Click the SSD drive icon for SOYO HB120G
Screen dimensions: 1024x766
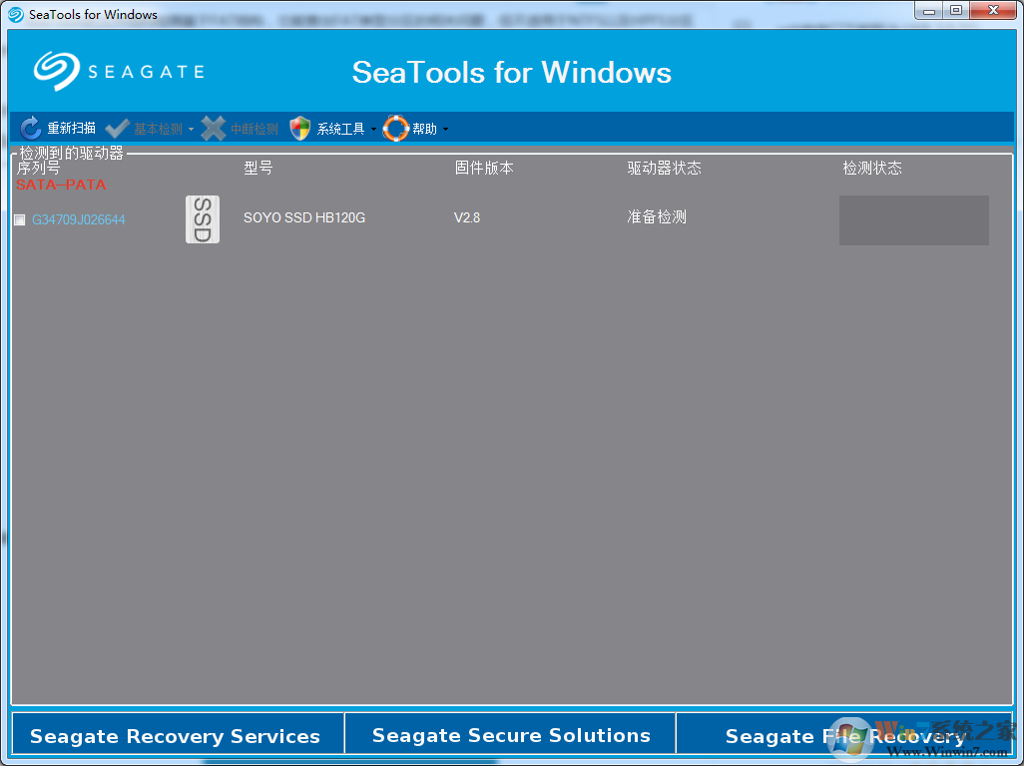tap(203, 218)
